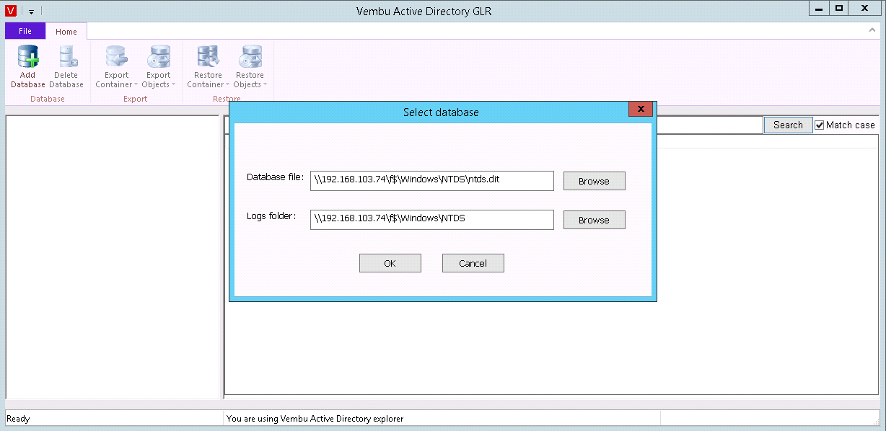Confirm the dialog with OK
The height and width of the screenshot is (431, 886).
coord(390,263)
